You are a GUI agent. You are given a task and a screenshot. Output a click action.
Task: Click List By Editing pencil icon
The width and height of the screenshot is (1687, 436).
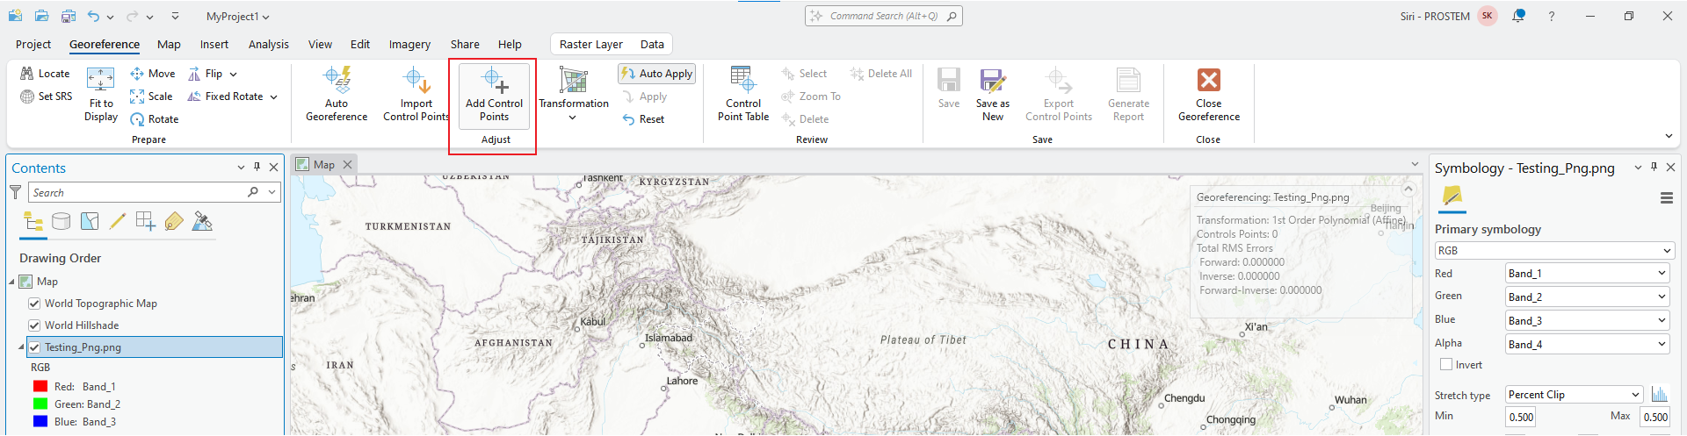coord(117,221)
